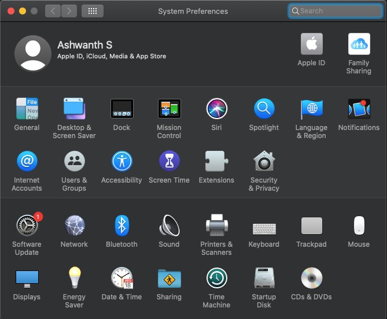Image resolution: width=387 pixels, height=319 pixels.
Task: Click the Show All grid button
Action: tap(93, 11)
